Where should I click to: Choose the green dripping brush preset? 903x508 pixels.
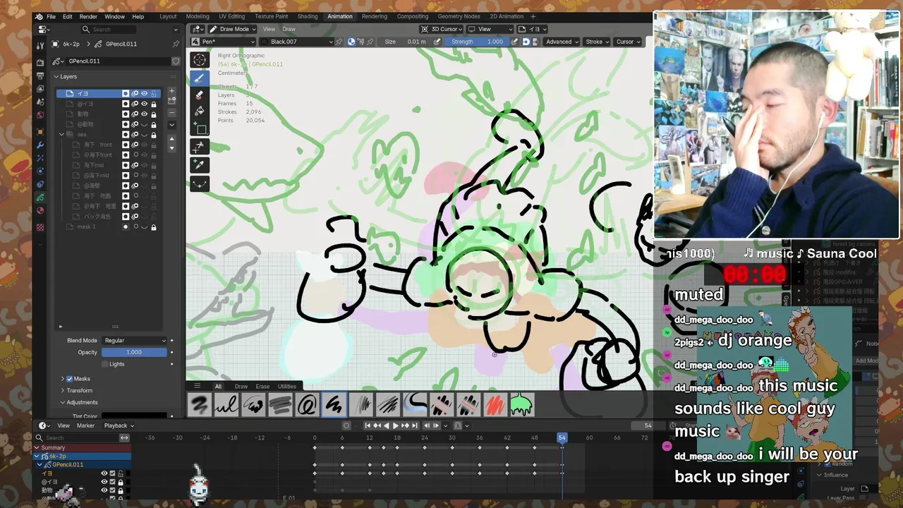point(522,405)
